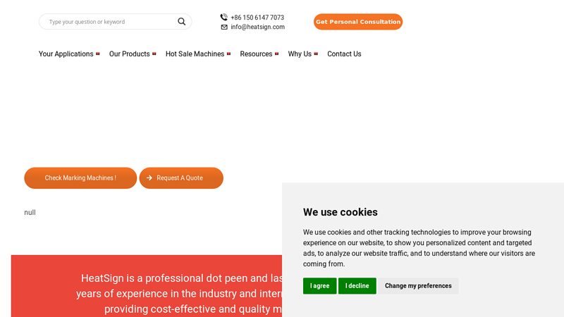Click the magnifier search icon
This screenshot has width=564, height=317.
182,22
